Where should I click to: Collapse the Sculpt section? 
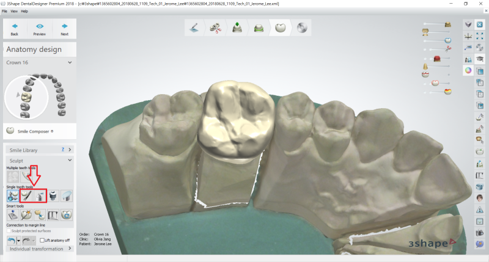(70, 160)
